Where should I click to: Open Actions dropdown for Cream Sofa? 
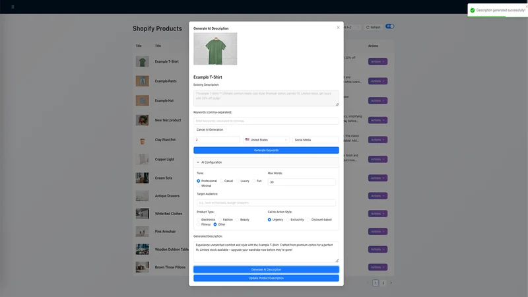pyautogui.click(x=378, y=178)
